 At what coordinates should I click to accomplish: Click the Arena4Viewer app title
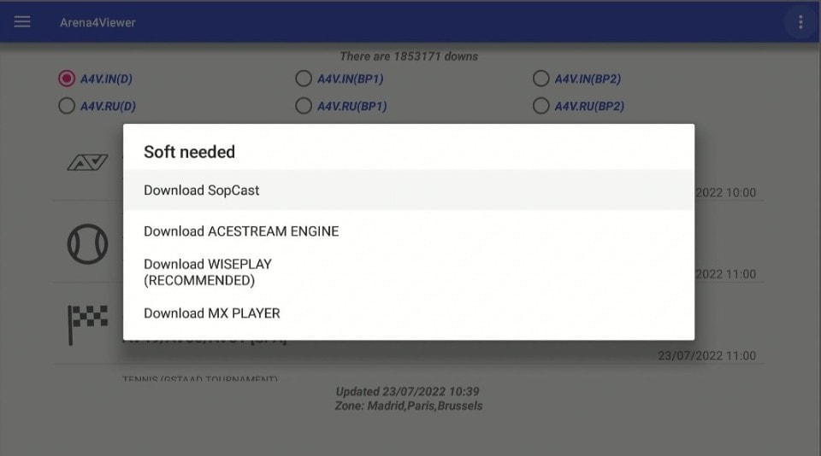[97, 22]
